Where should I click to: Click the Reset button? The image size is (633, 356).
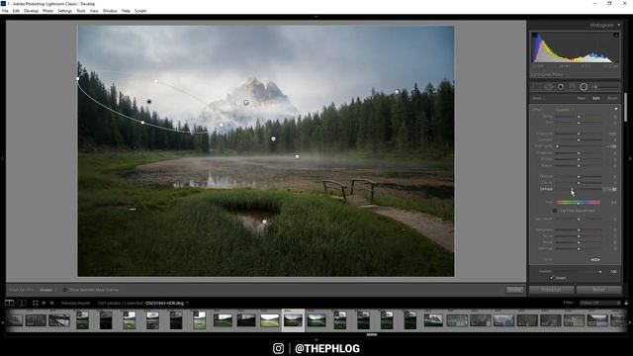click(x=598, y=290)
